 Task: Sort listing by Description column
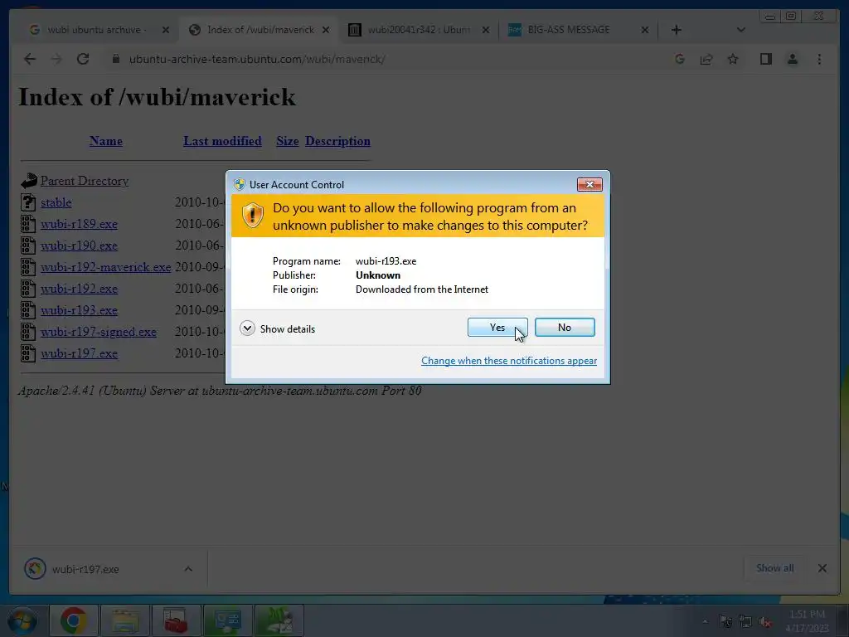(337, 141)
